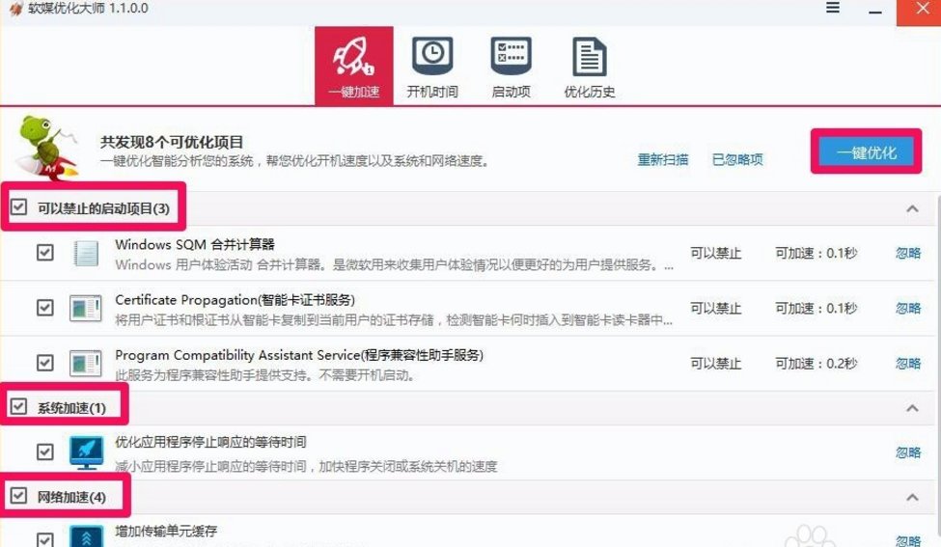The height and width of the screenshot is (547, 941).
Task: Toggle the 系统加速(1) group checkbox
Action: pyautogui.click(x=18, y=407)
